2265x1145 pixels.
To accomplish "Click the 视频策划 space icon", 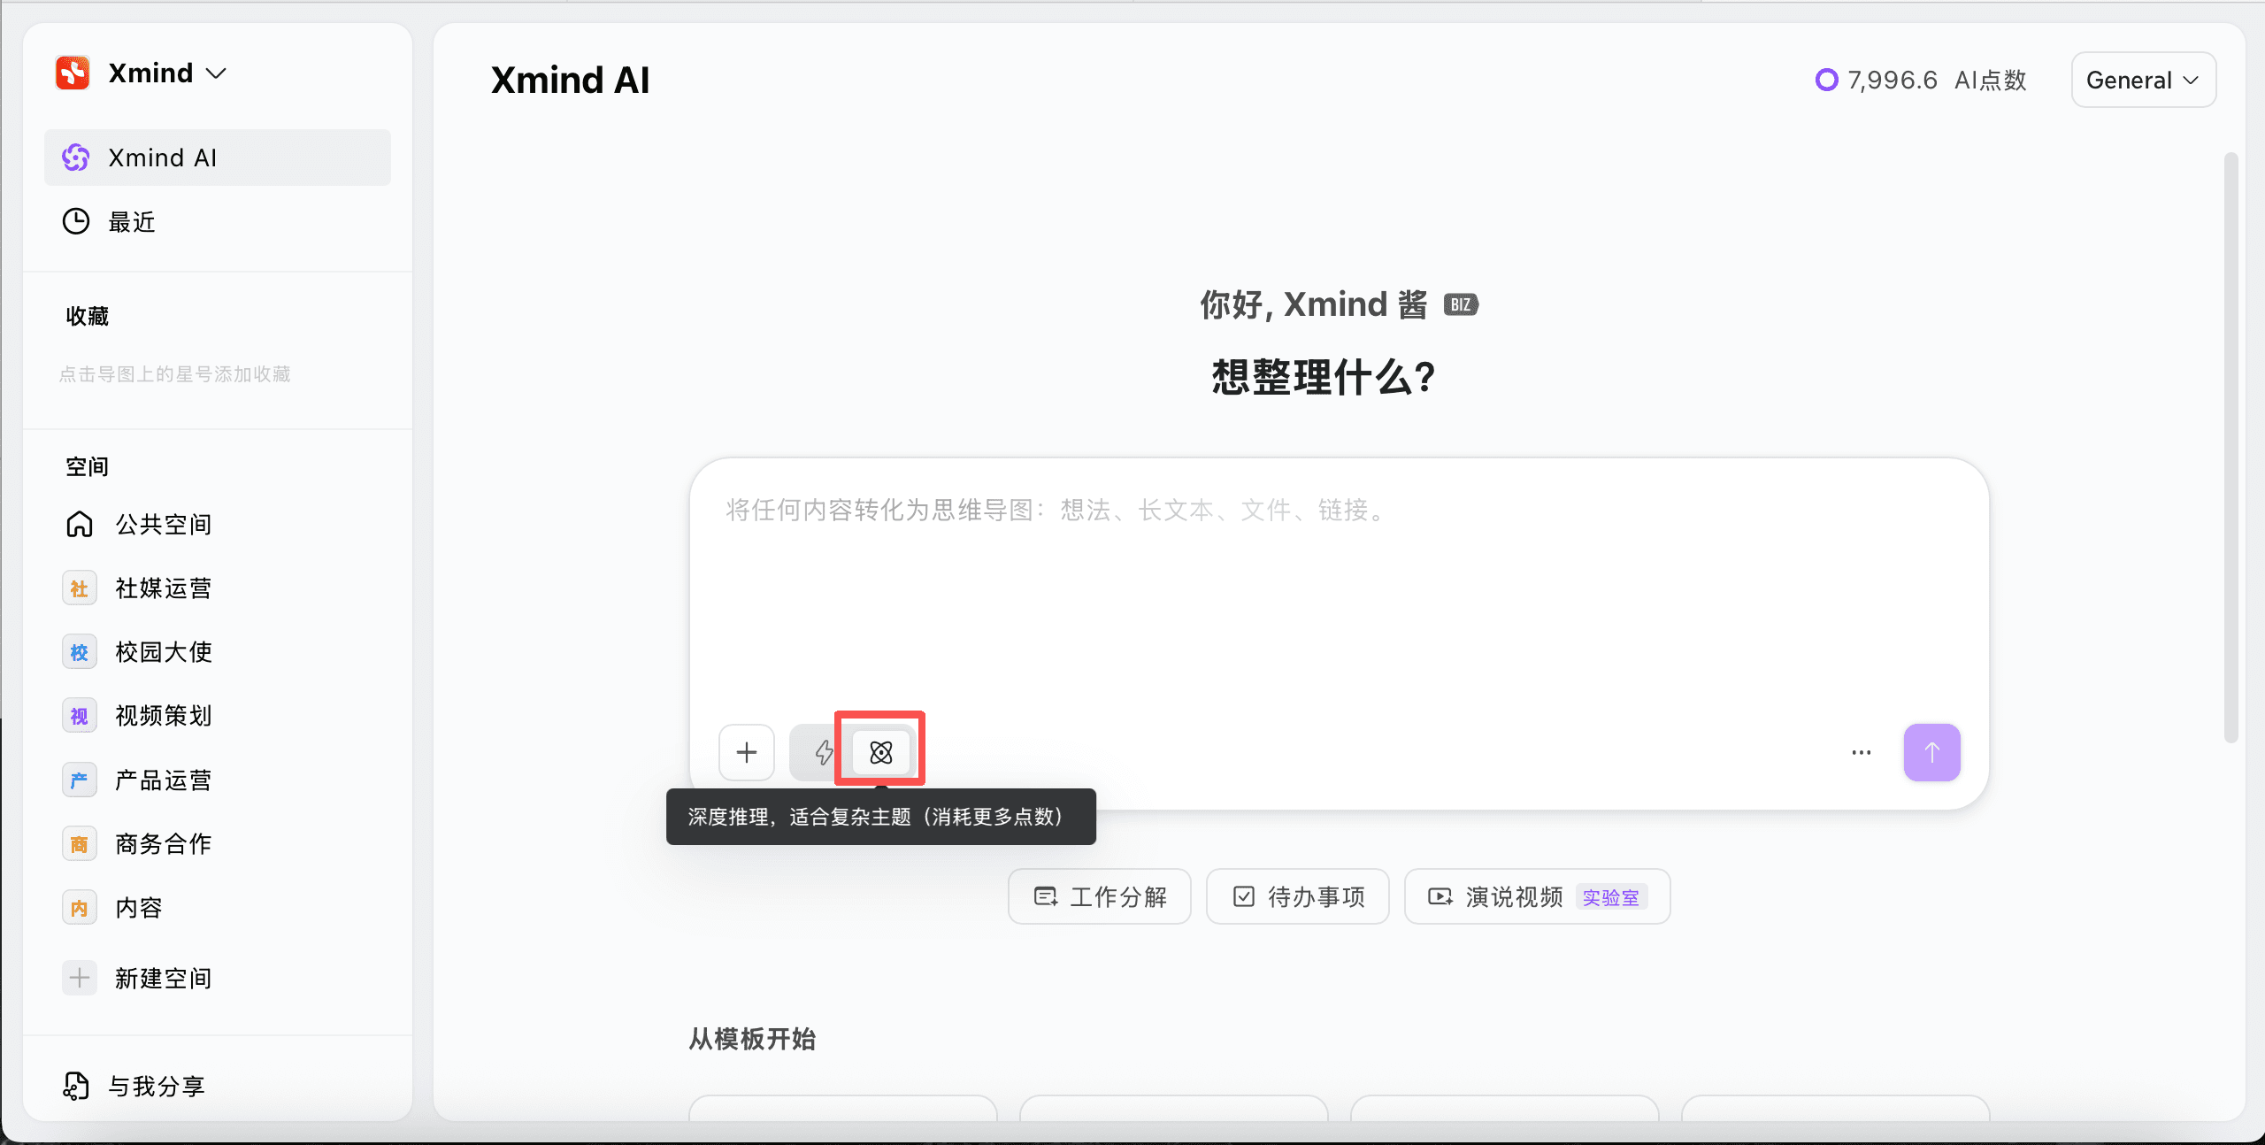I will [80, 716].
